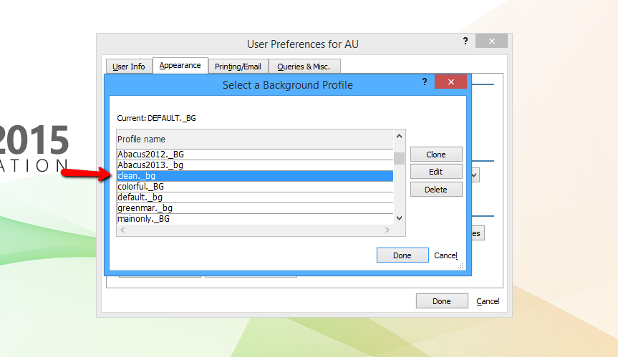Clone the selected background profile

pyautogui.click(x=436, y=155)
